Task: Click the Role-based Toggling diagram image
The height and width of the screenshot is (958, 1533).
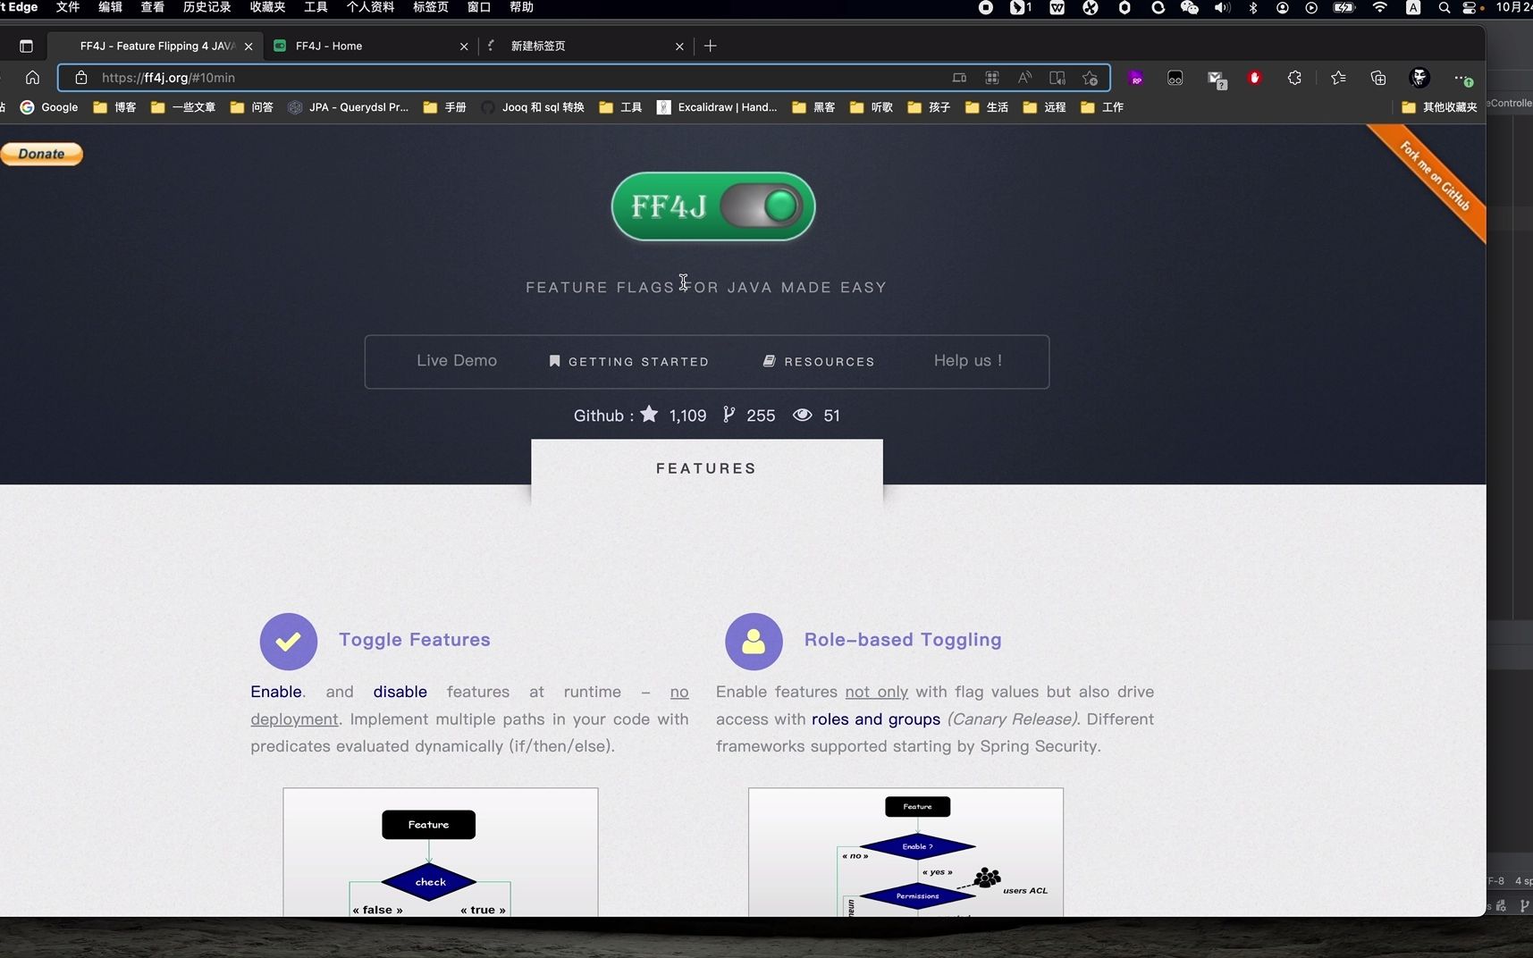Action: click(905, 852)
